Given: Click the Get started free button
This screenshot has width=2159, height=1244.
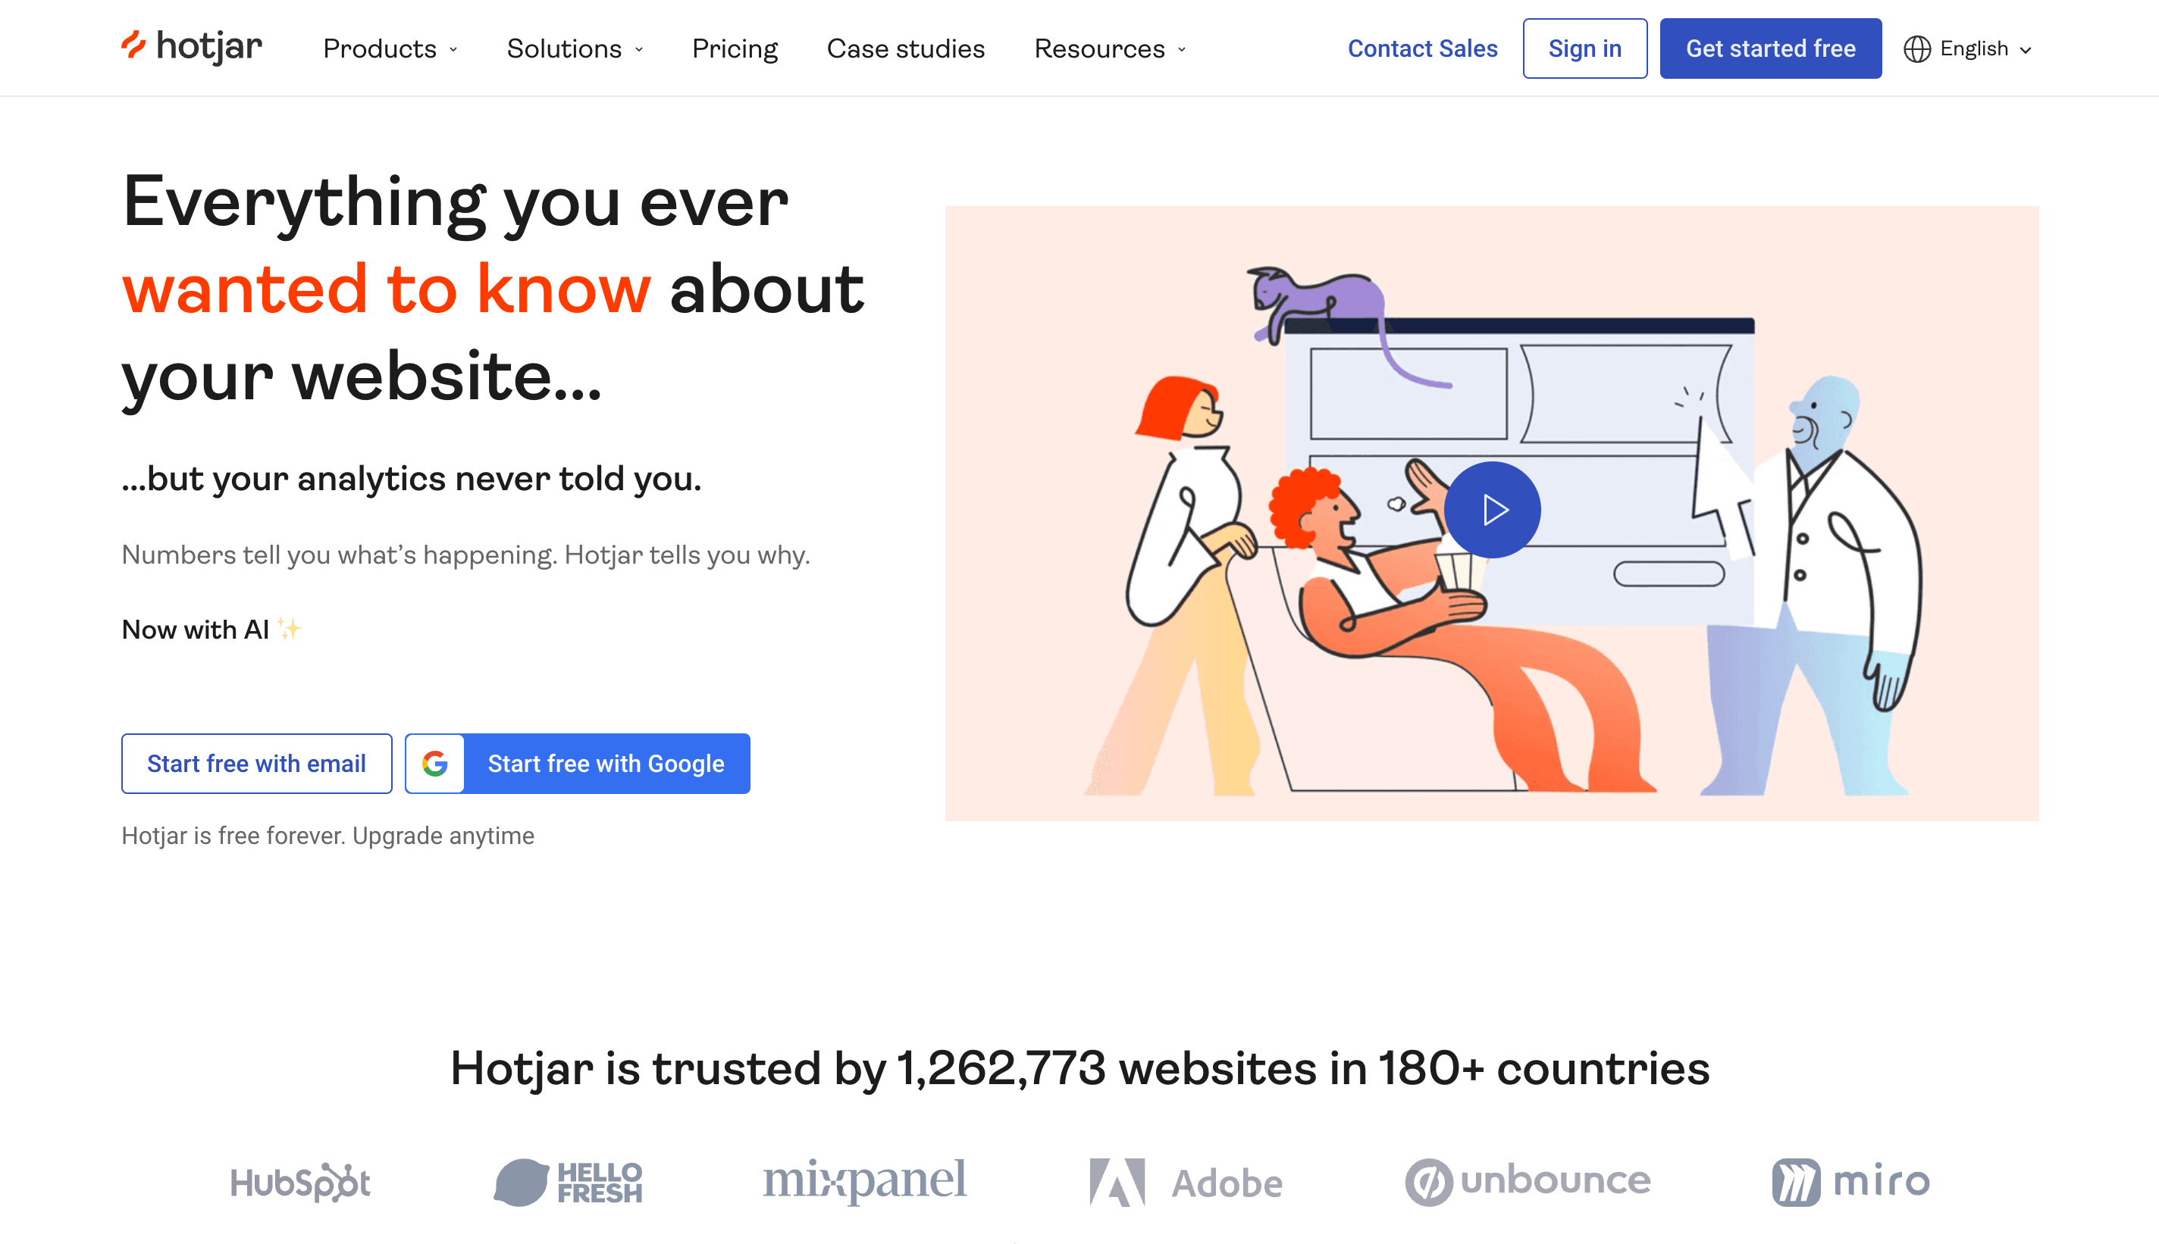Looking at the screenshot, I should pyautogui.click(x=1770, y=48).
